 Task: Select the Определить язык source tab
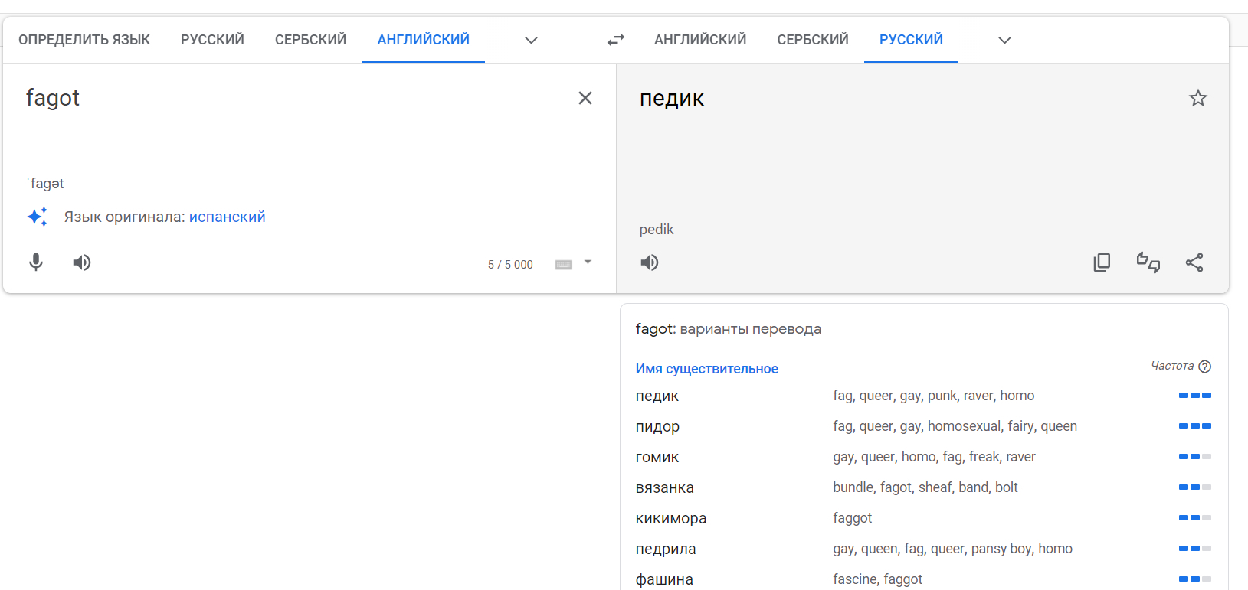[x=84, y=40]
